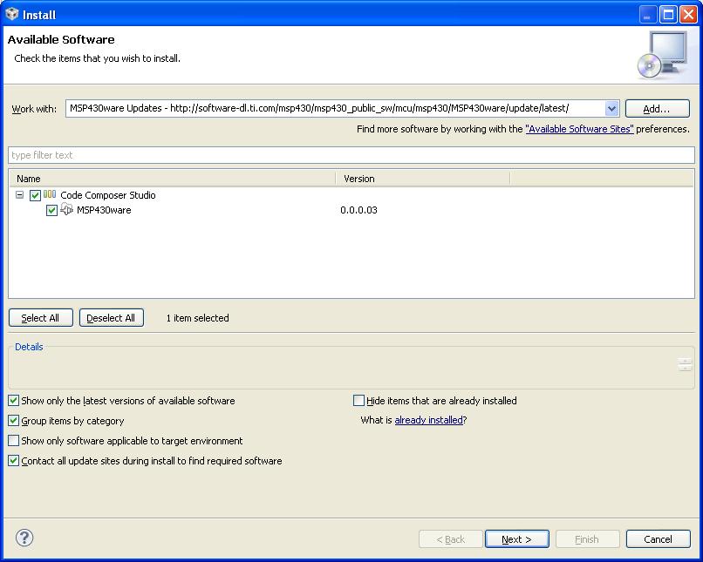Uncheck the MSP430ware item checkbox
703x562 pixels.
(51, 210)
